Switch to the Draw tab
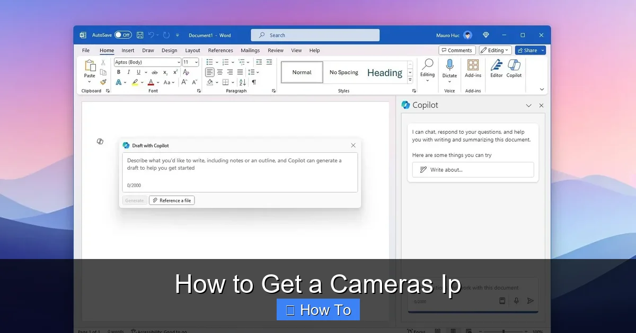This screenshot has height=333, width=636. pyautogui.click(x=148, y=50)
